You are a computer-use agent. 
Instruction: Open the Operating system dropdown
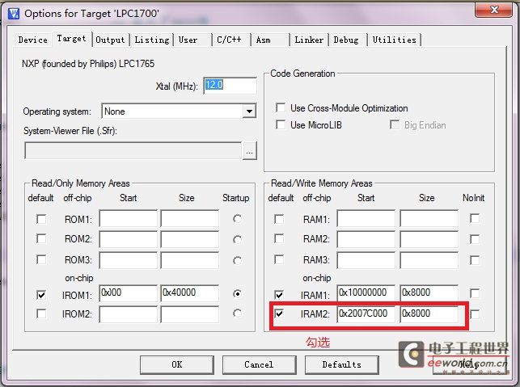pyautogui.click(x=249, y=111)
